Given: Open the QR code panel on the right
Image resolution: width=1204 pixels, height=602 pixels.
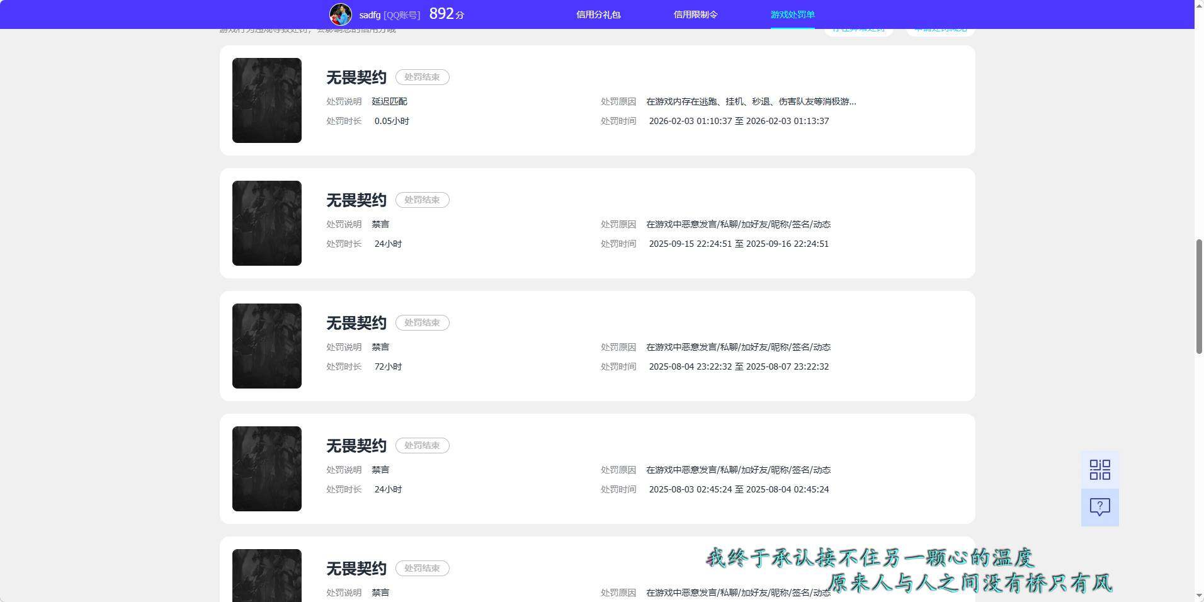Looking at the screenshot, I should (1099, 469).
